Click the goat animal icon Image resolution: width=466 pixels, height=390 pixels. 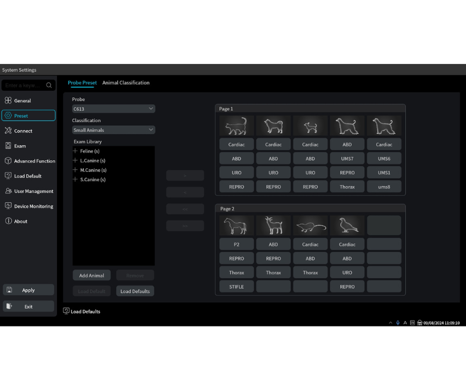[x=273, y=226]
